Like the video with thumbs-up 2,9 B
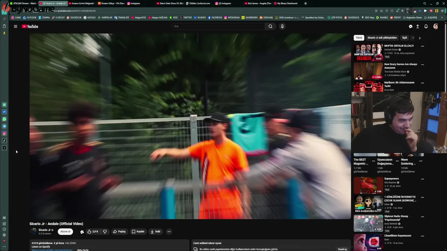447x251 pixels. point(93,231)
